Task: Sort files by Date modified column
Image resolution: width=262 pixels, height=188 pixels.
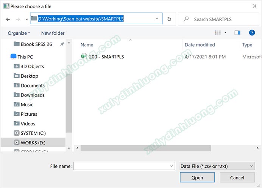Action: point(200,45)
